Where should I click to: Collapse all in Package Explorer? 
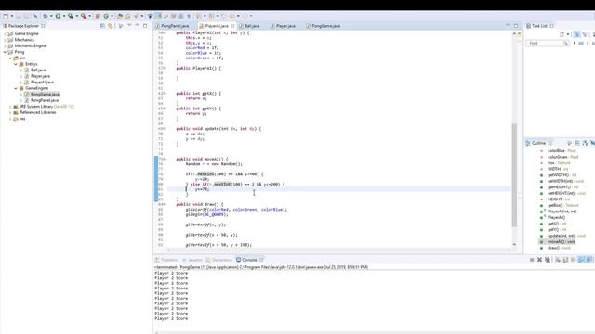tap(102, 26)
